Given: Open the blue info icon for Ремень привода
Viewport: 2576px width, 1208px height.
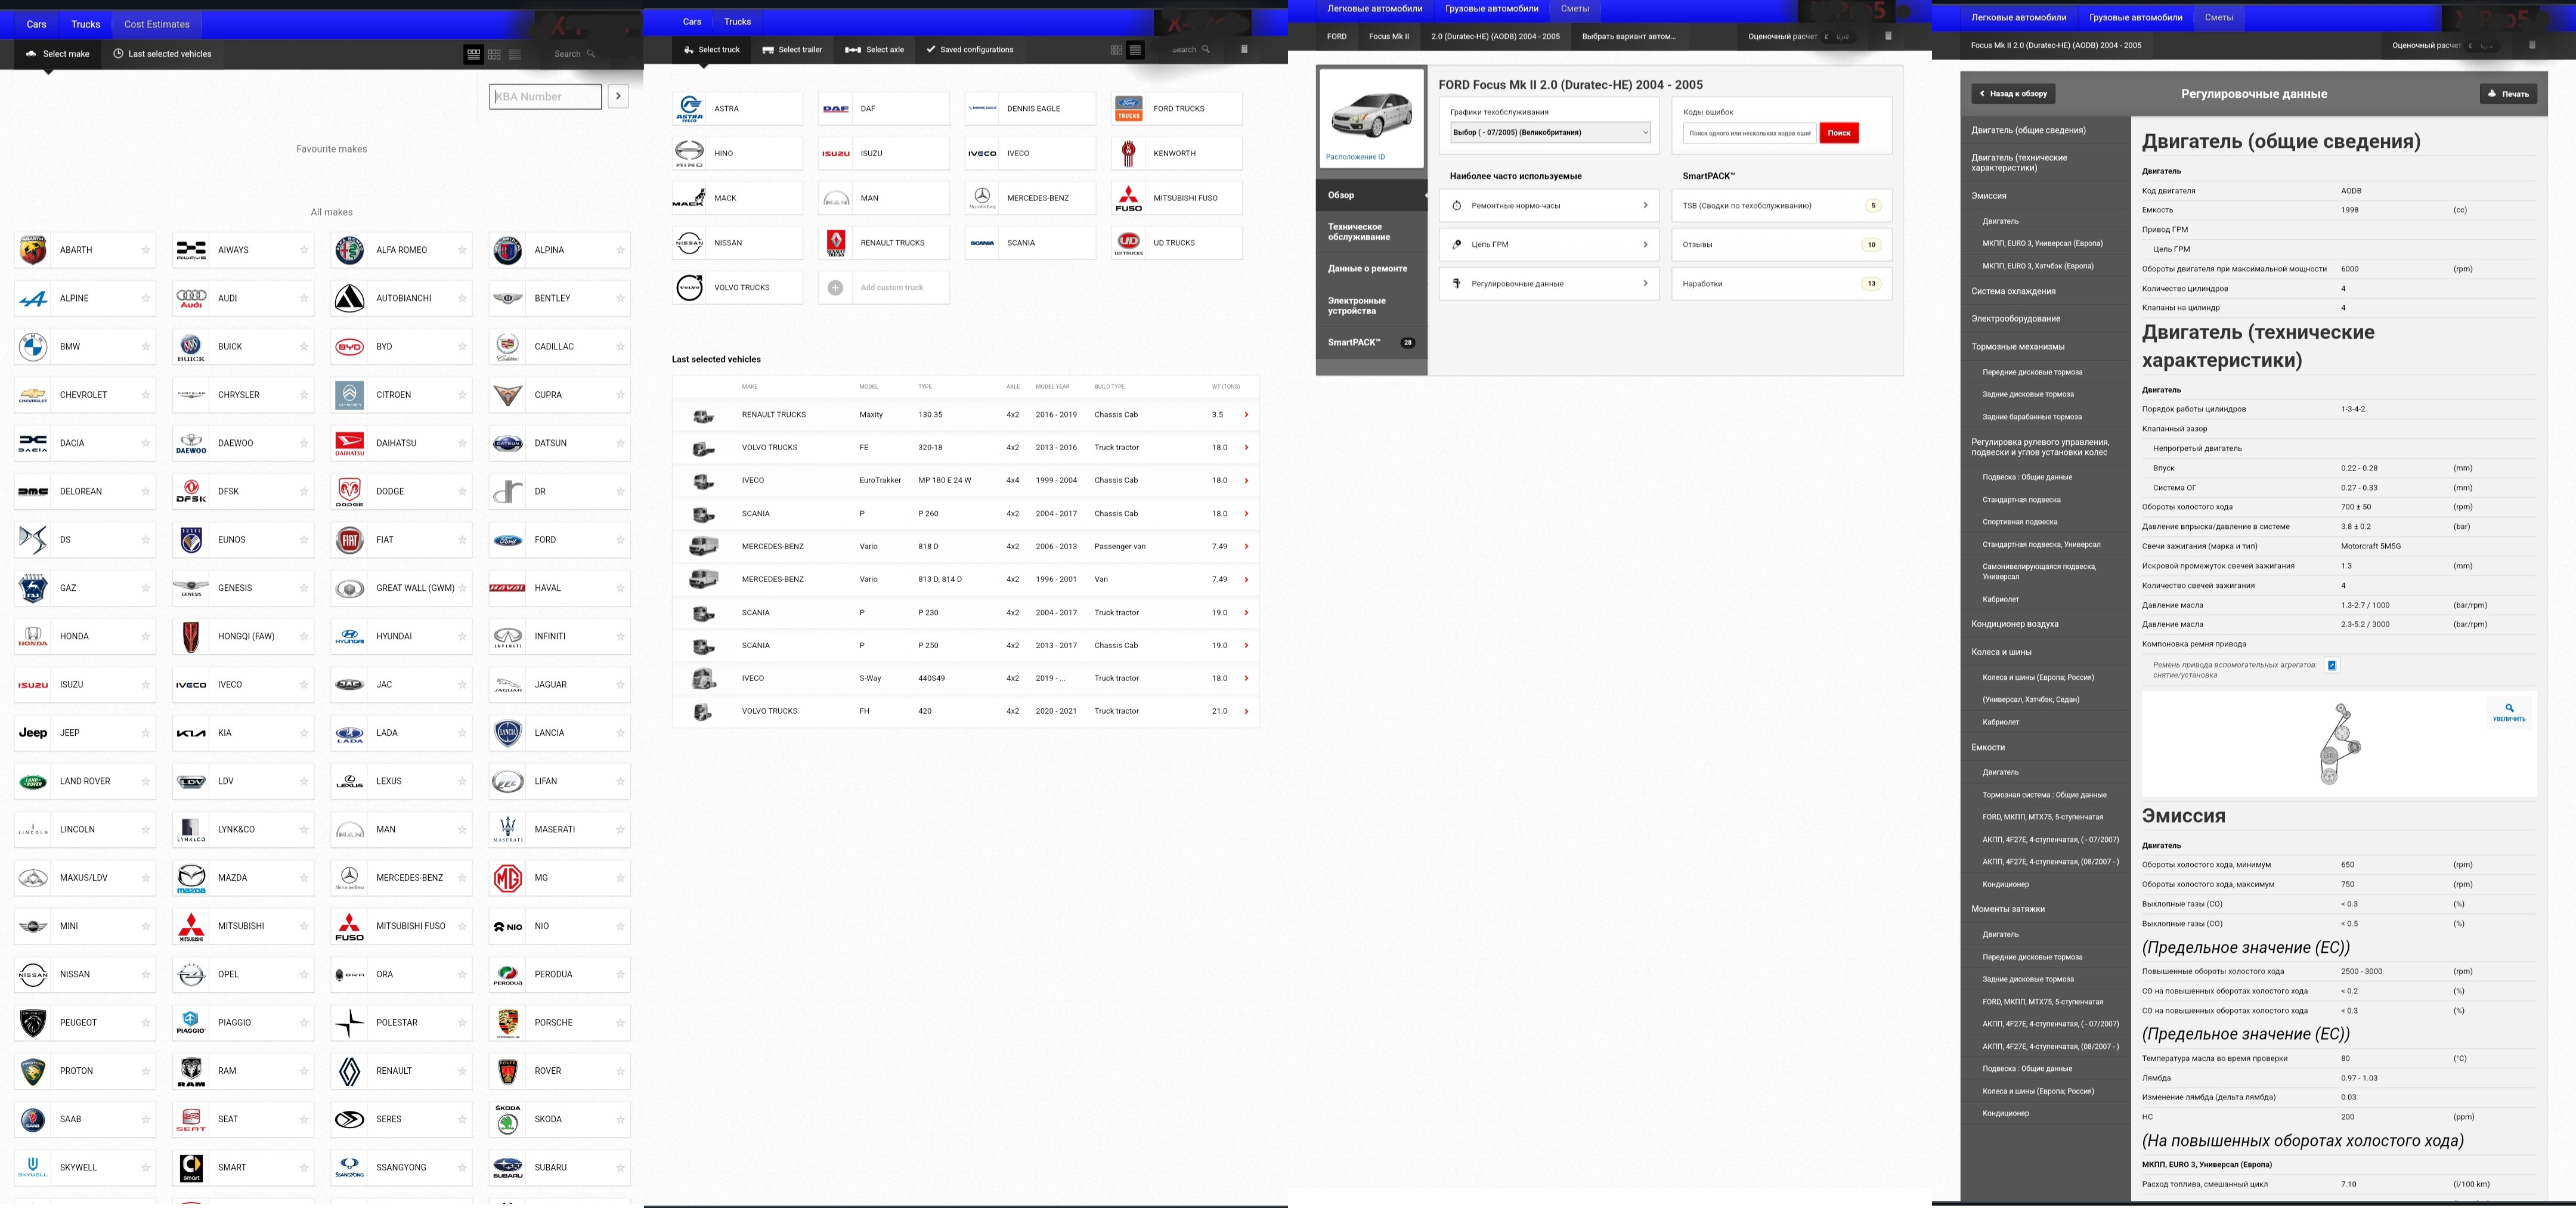Looking at the screenshot, I should point(2332,666).
